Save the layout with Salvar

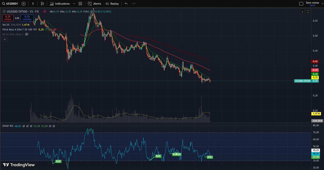(312, 5)
